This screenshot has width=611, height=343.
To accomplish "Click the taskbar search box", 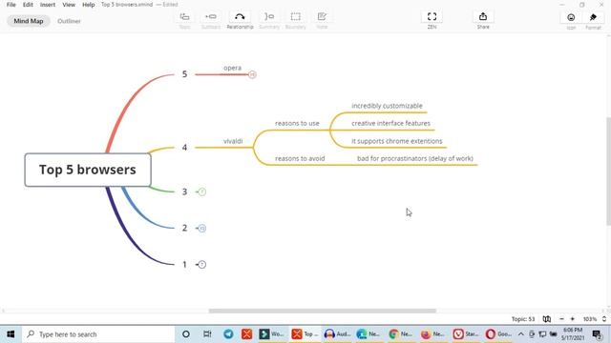I will [x=98, y=334].
